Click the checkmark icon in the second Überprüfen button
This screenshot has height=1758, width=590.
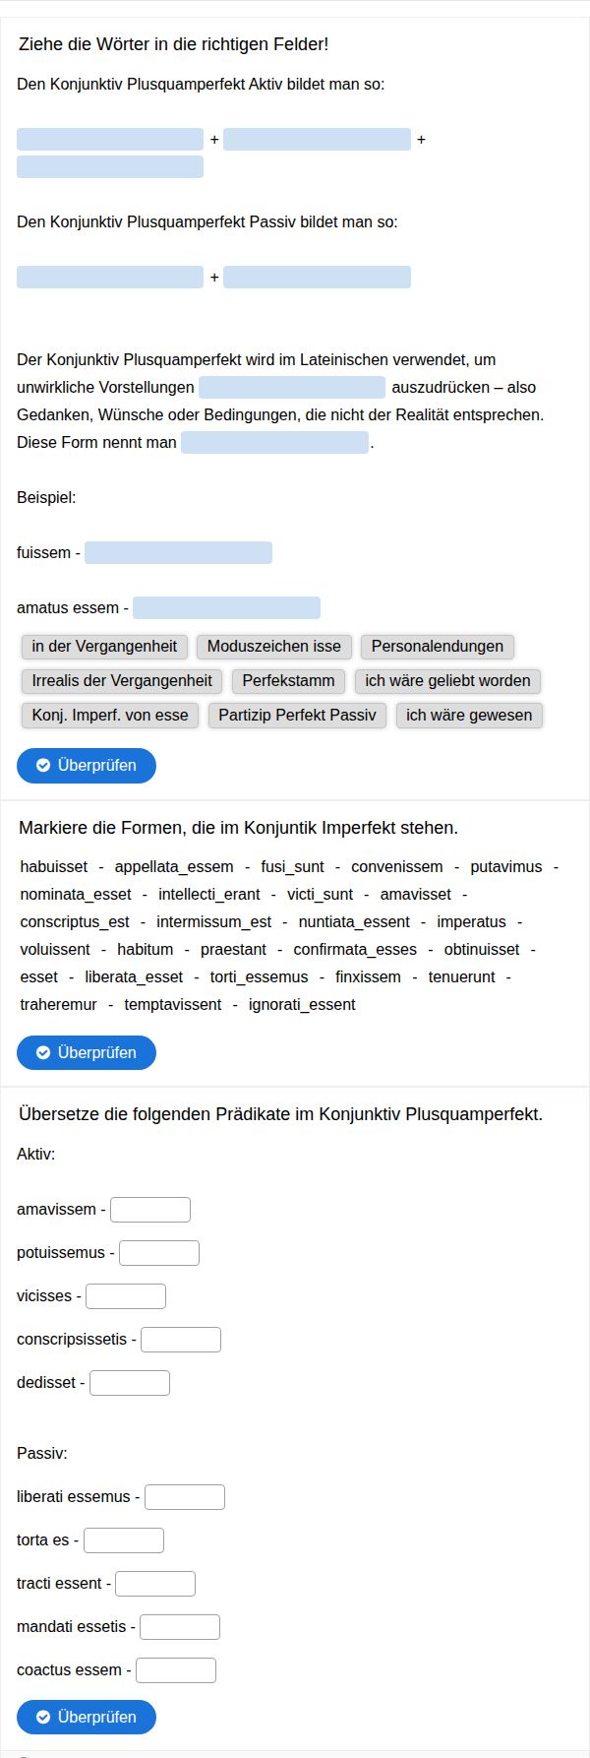pyautogui.click(x=43, y=1052)
